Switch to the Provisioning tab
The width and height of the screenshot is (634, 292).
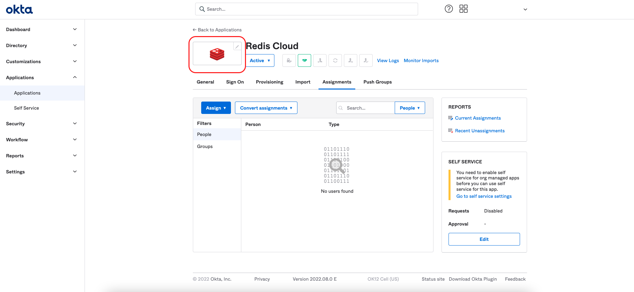pos(269,82)
